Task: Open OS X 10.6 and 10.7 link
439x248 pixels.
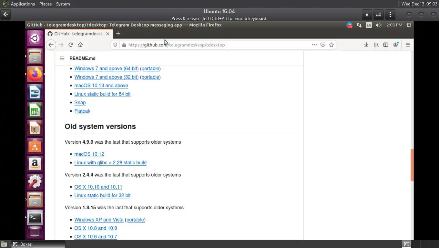Action: pos(96,237)
